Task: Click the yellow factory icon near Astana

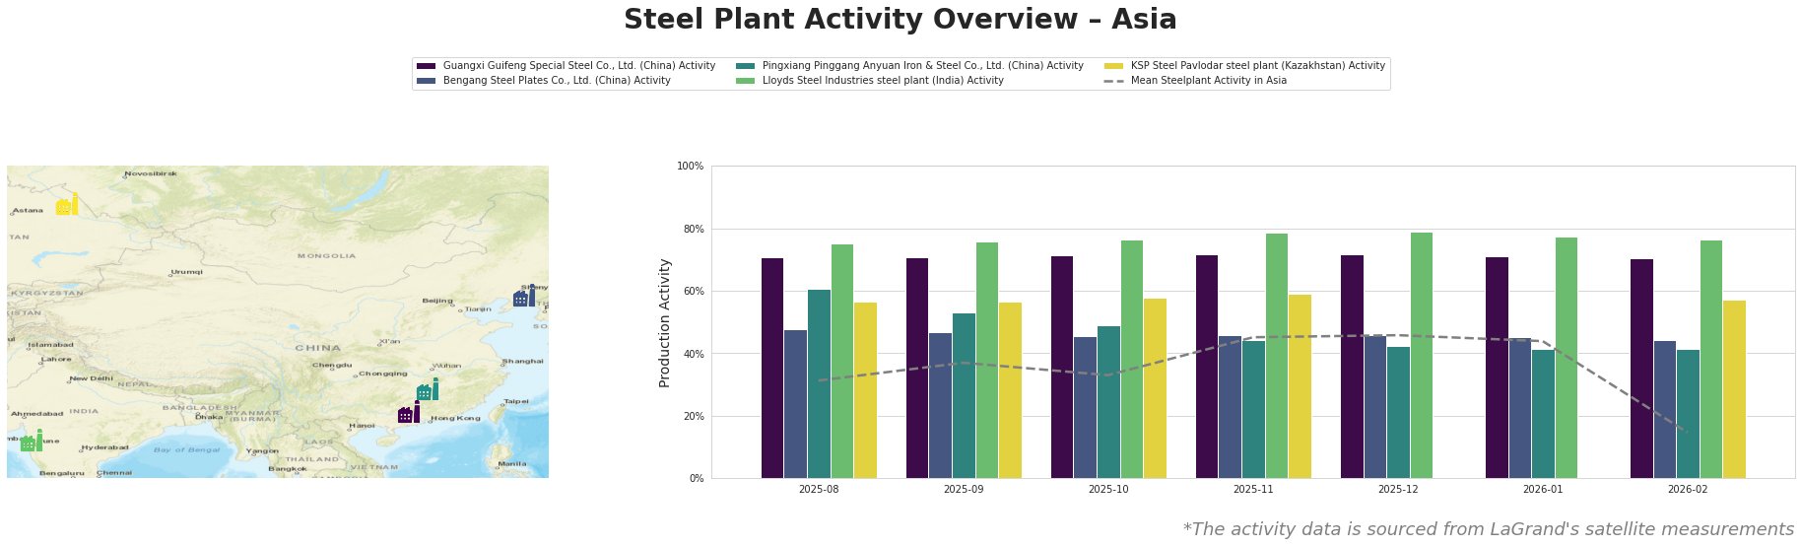Action: (67, 205)
